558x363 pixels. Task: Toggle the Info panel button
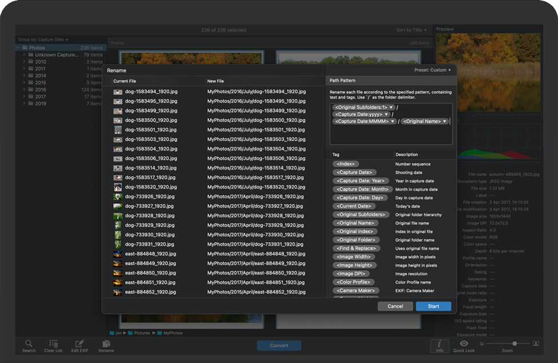coord(439,344)
